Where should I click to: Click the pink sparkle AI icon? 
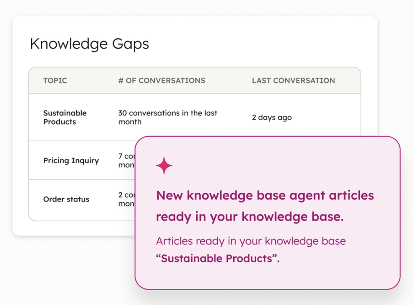coord(164,166)
